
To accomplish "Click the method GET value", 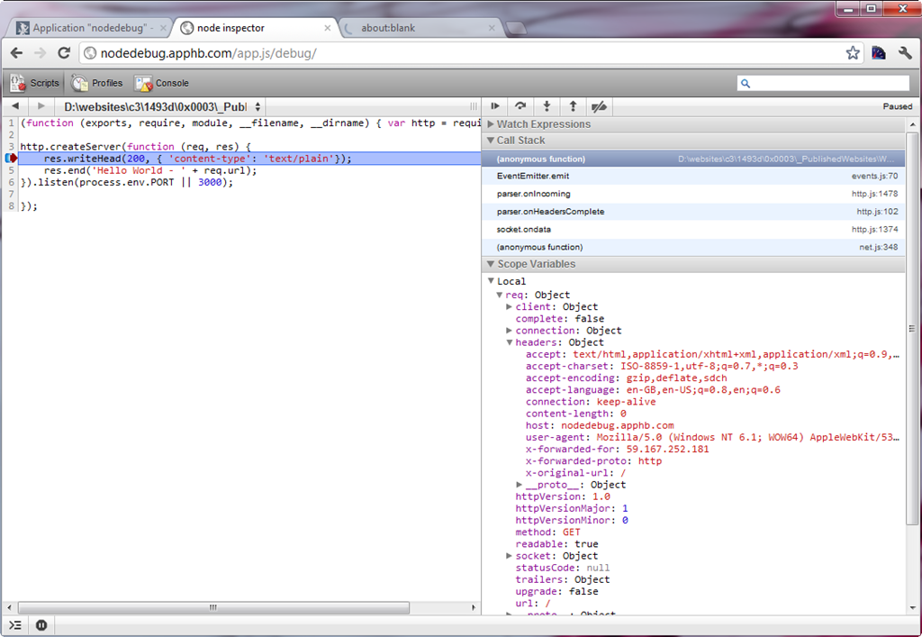I will pyautogui.click(x=572, y=532).
